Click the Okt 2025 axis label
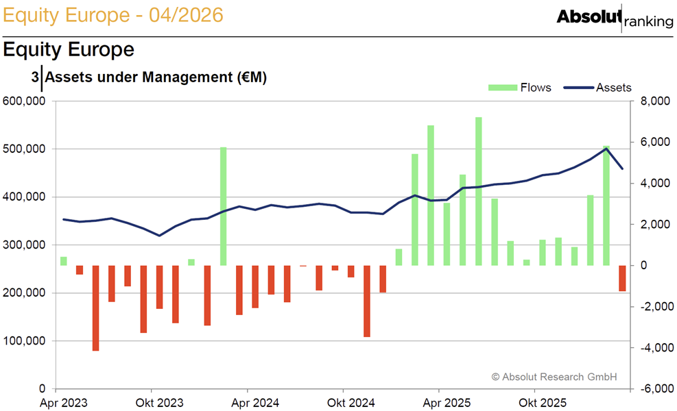This screenshot has height=411, width=677. (543, 403)
